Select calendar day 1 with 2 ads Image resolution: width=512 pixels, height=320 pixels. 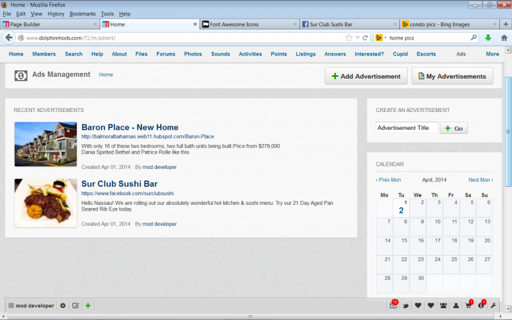click(401, 208)
